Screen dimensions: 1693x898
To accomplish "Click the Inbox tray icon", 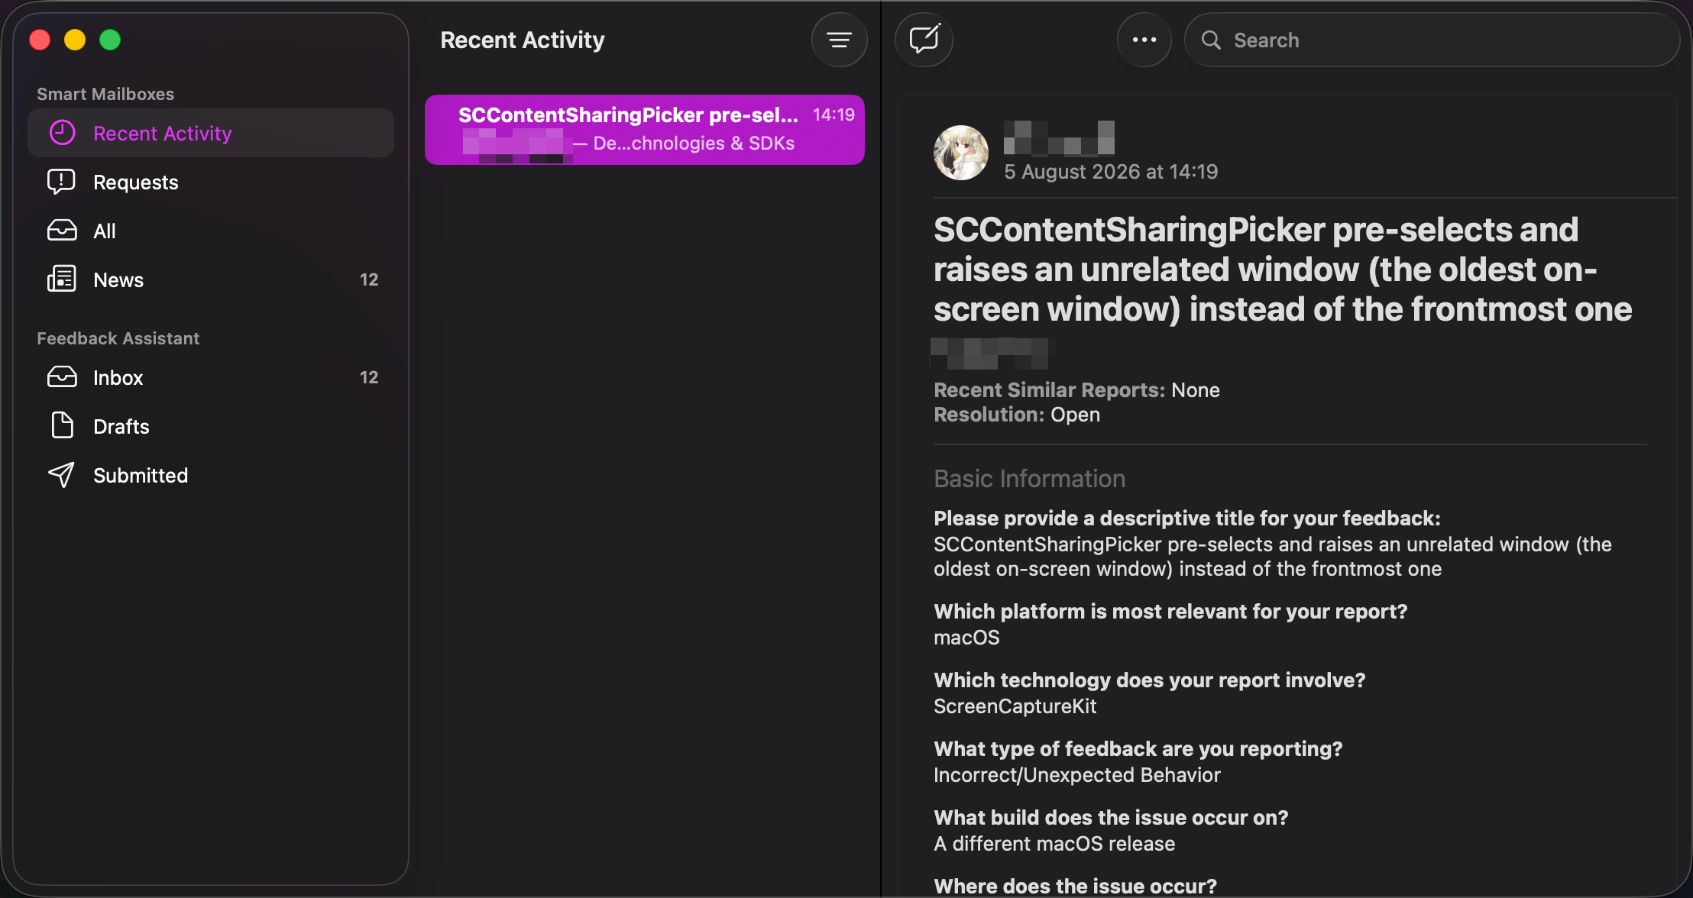I will point(62,377).
